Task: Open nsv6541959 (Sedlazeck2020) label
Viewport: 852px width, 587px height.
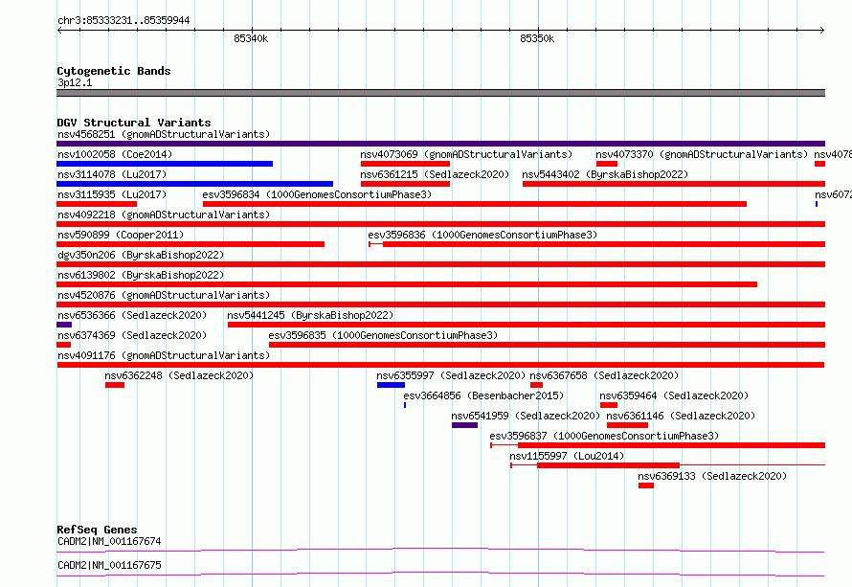Action: click(526, 416)
